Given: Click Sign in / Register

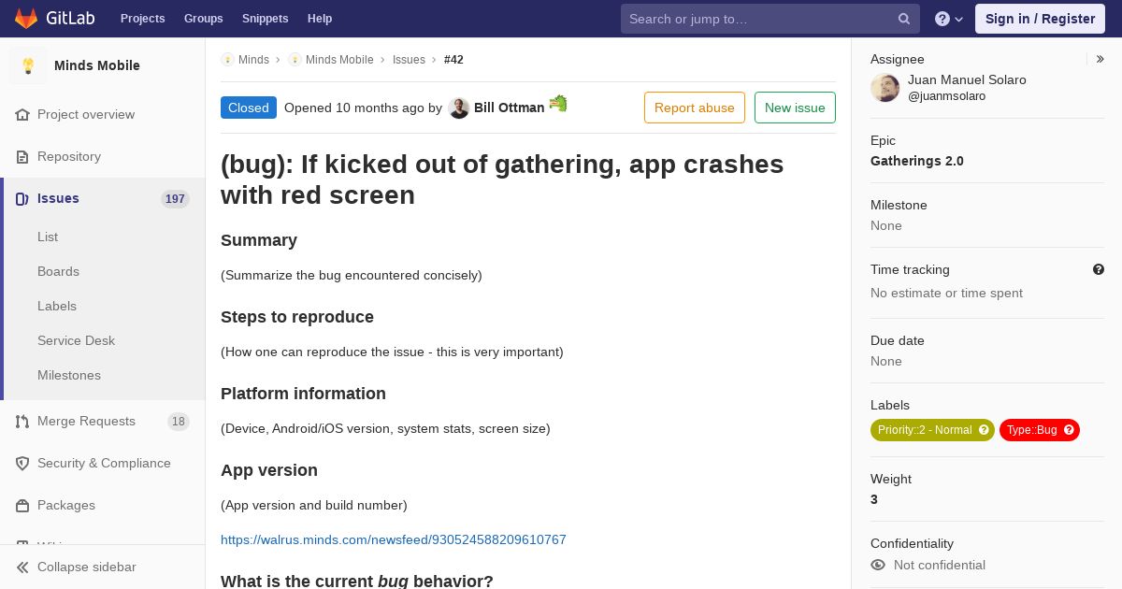Looking at the screenshot, I should [x=1040, y=19].
